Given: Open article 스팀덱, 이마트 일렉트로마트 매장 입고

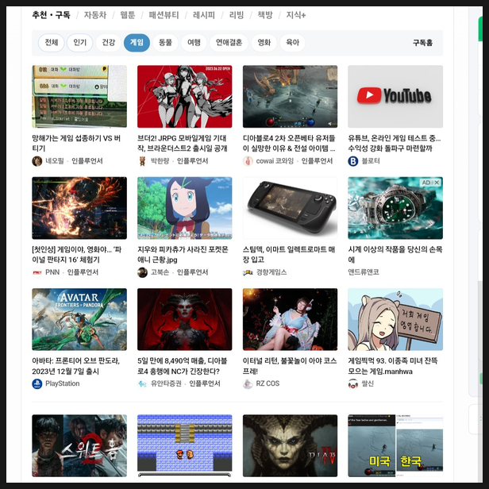Looking at the screenshot, I should (x=289, y=255).
